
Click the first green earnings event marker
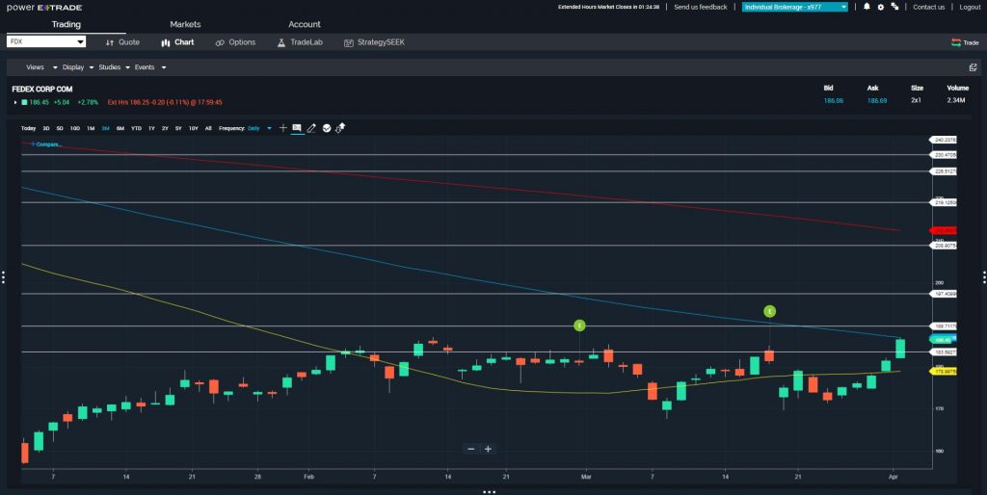click(x=579, y=326)
